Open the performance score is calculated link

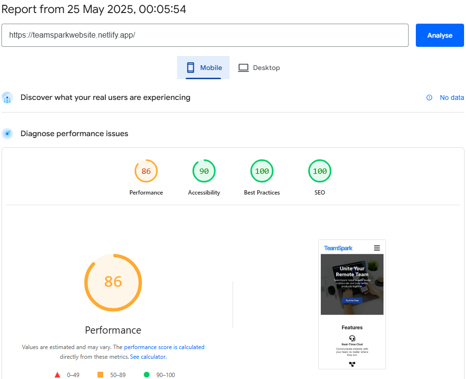tap(164, 347)
